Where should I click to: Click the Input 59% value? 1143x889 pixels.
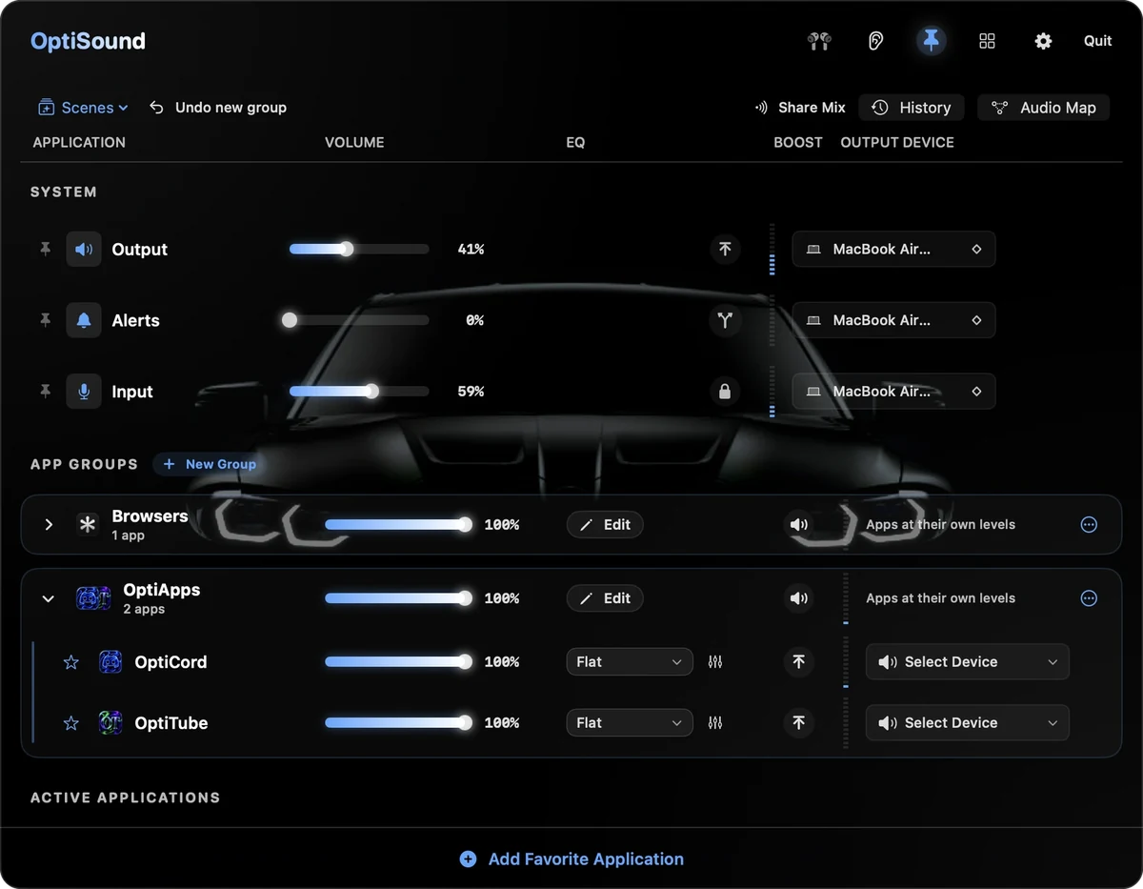471,391
